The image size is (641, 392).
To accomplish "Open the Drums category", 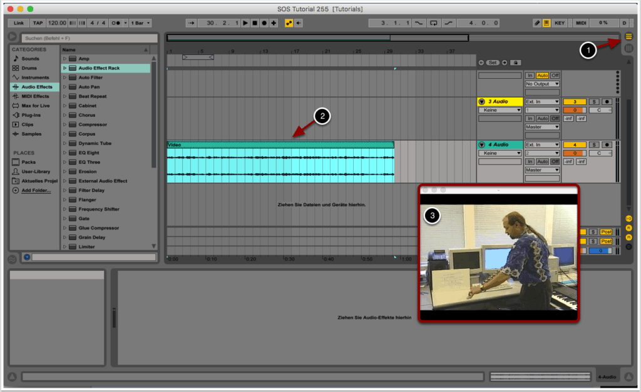I will [30, 68].
